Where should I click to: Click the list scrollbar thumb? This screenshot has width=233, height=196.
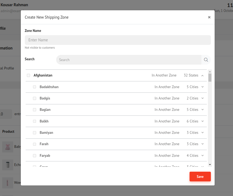point(210,77)
